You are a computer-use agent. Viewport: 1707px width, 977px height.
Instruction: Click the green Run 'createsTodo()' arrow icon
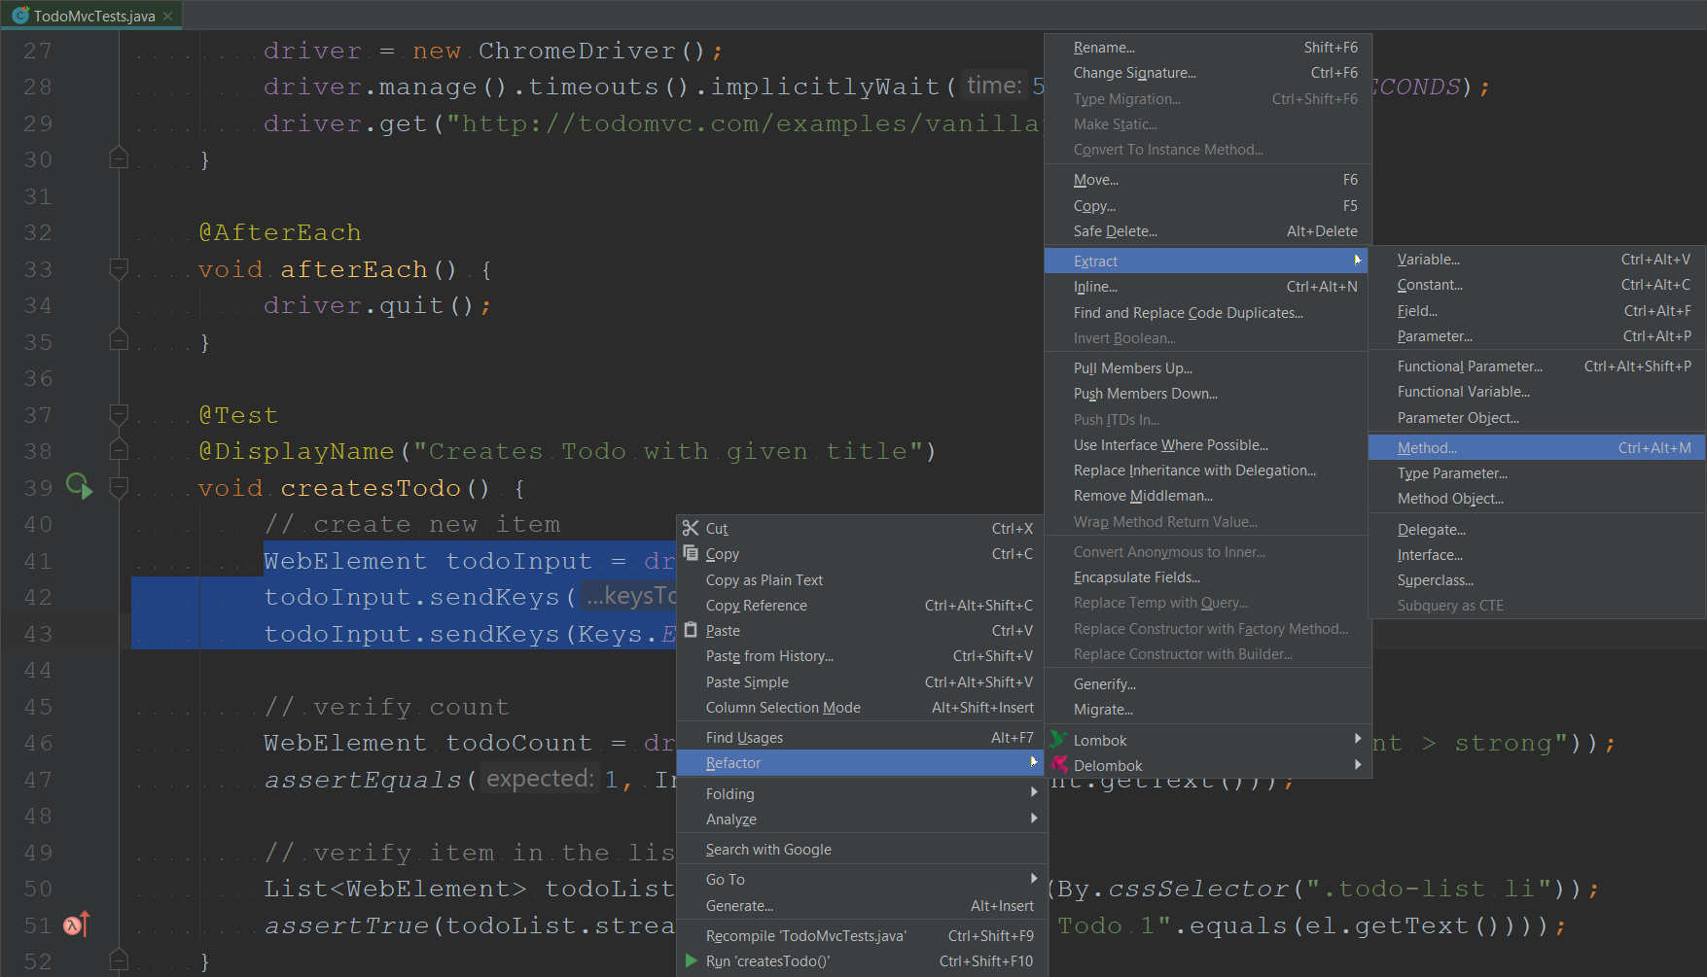pyautogui.click(x=691, y=960)
